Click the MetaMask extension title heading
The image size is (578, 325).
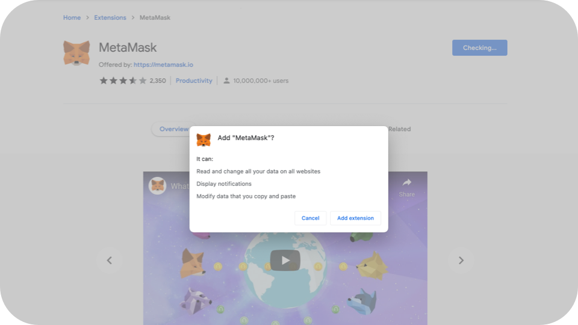coord(128,48)
